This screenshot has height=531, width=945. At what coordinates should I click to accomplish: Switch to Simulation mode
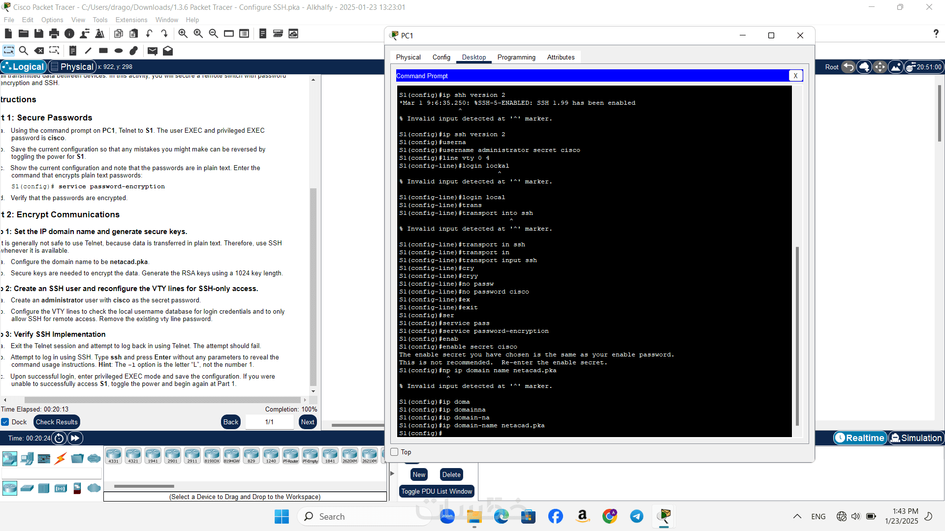(916, 438)
